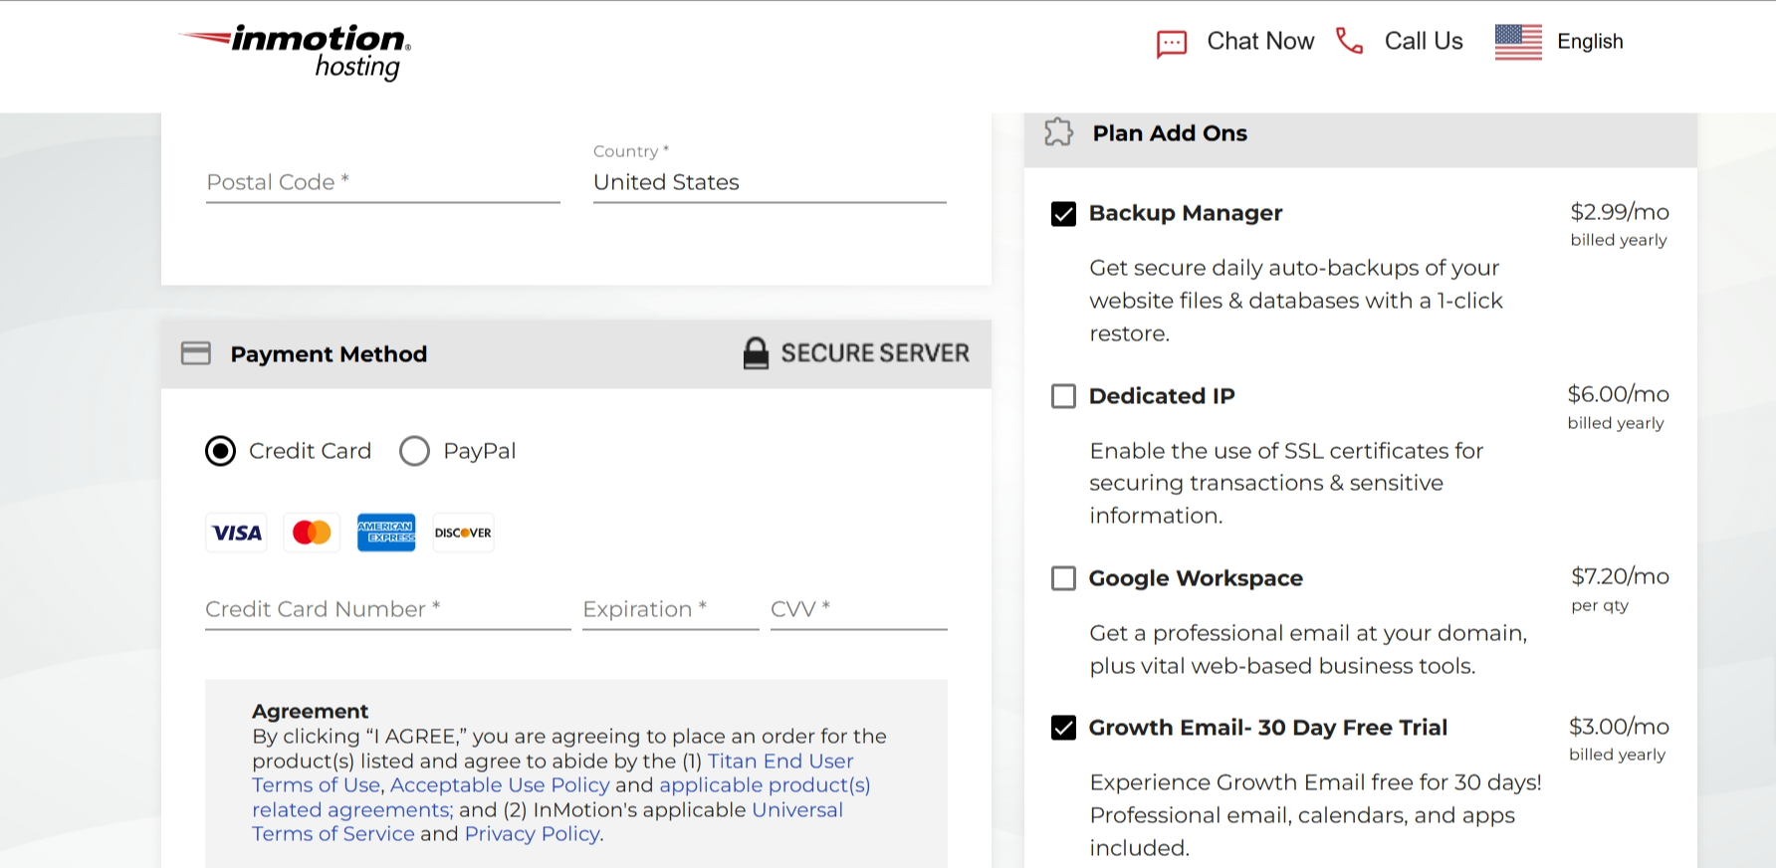Focus the CVV field
The height and width of the screenshot is (868, 1776).
coord(859,609)
